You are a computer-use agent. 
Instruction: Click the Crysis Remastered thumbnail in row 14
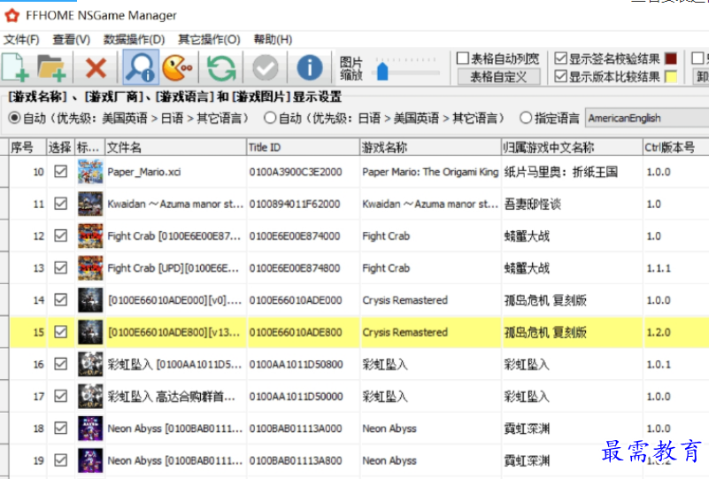pos(90,300)
